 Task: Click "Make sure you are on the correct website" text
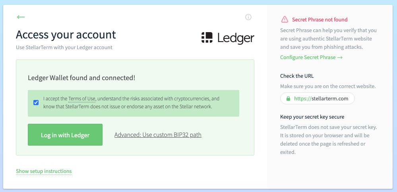tap(328, 86)
